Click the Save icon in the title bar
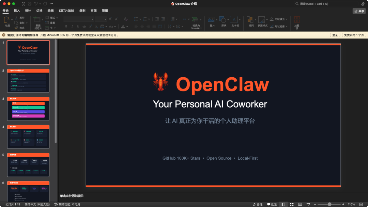Viewport: 368px width, 207px height. pyautogui.click(x=30, y=4)
